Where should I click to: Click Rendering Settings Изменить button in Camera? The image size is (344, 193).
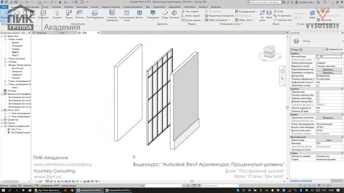coord(328,118)
